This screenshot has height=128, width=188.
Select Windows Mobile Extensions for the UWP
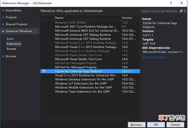(90, 87)
